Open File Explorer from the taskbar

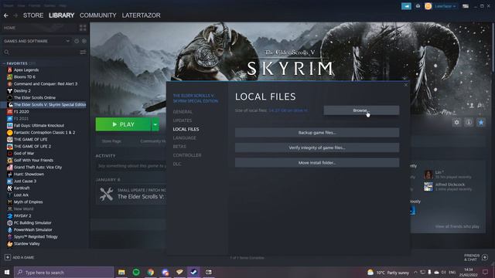(121, 272)
